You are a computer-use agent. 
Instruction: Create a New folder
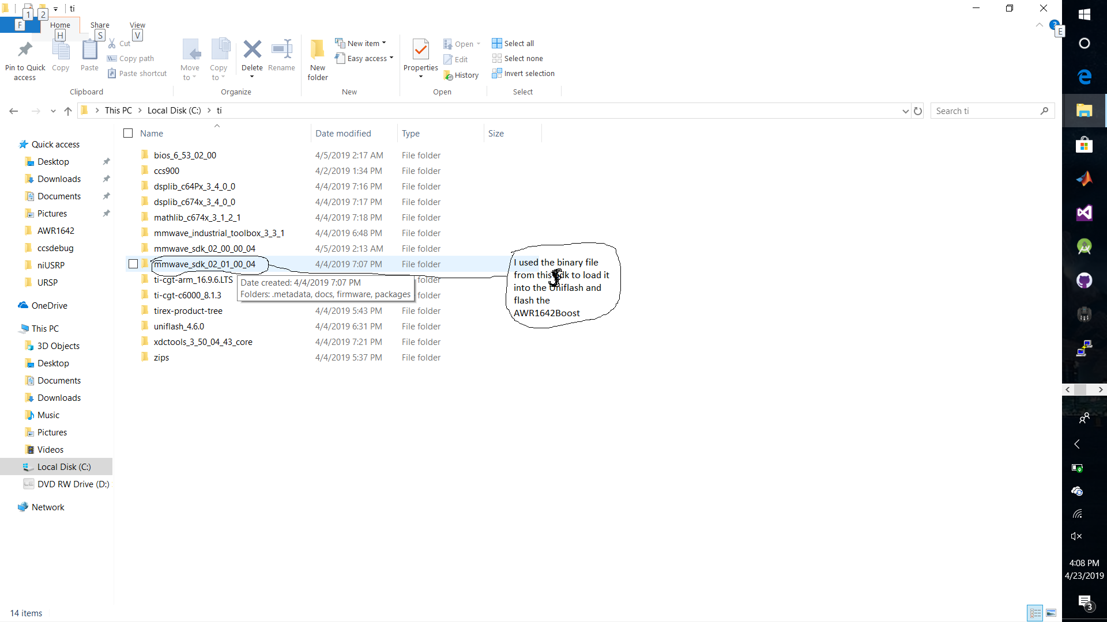click(318, 60)
